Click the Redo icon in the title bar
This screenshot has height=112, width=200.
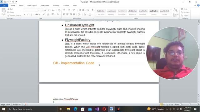tap(13, 2)
